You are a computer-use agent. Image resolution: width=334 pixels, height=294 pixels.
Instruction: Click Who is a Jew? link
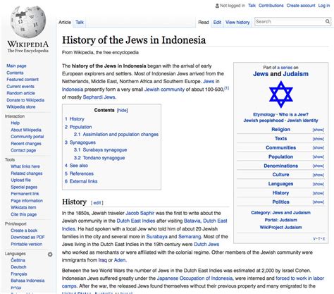(x=294, y=114)
